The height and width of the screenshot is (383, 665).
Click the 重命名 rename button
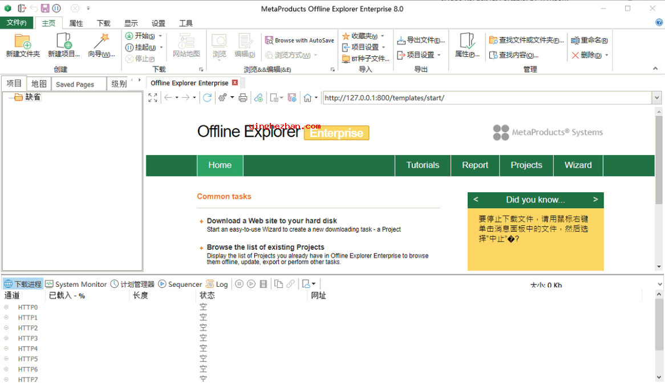589,40
